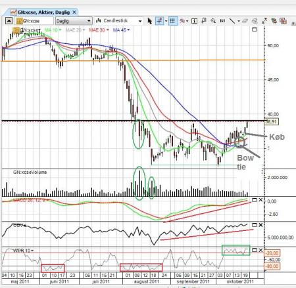Image resolution: width=296 pixels, height=288 pixels.
Task: Click the 50,00 price axis label
Action: (x=273, y=46)
